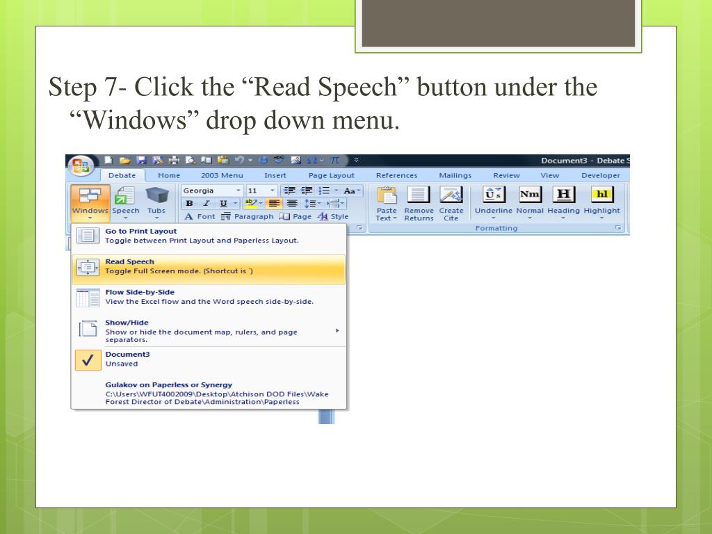Click the New document icon in quick access toolbar
This screenshot has width=712, height=534.
108,160
